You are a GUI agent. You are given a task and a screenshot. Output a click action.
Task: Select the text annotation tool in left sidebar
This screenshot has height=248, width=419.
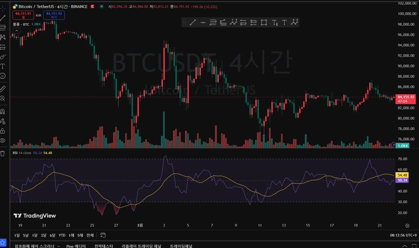2,66
